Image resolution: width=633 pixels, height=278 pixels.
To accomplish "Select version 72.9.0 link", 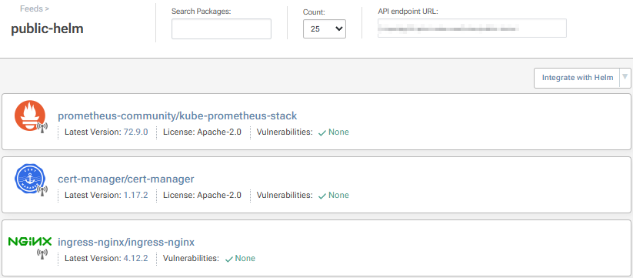I will pos(135,132).
